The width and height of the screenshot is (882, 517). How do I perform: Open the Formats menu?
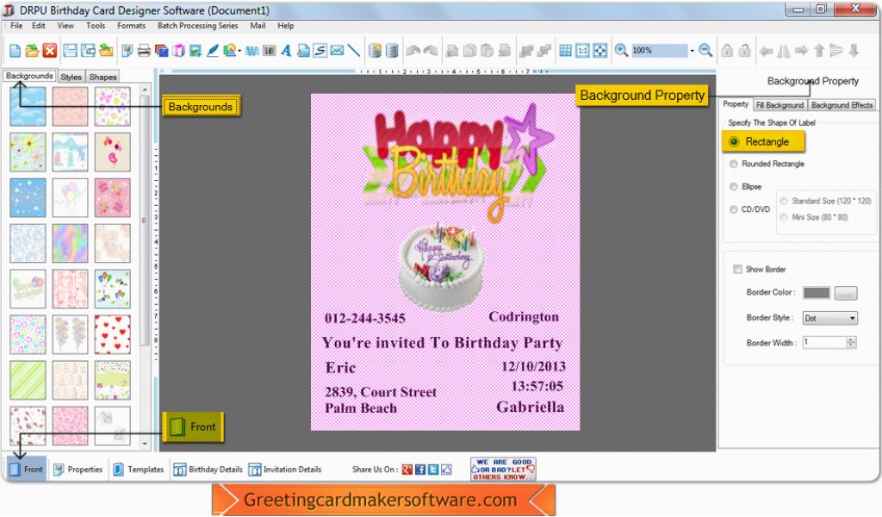[131, 26]
